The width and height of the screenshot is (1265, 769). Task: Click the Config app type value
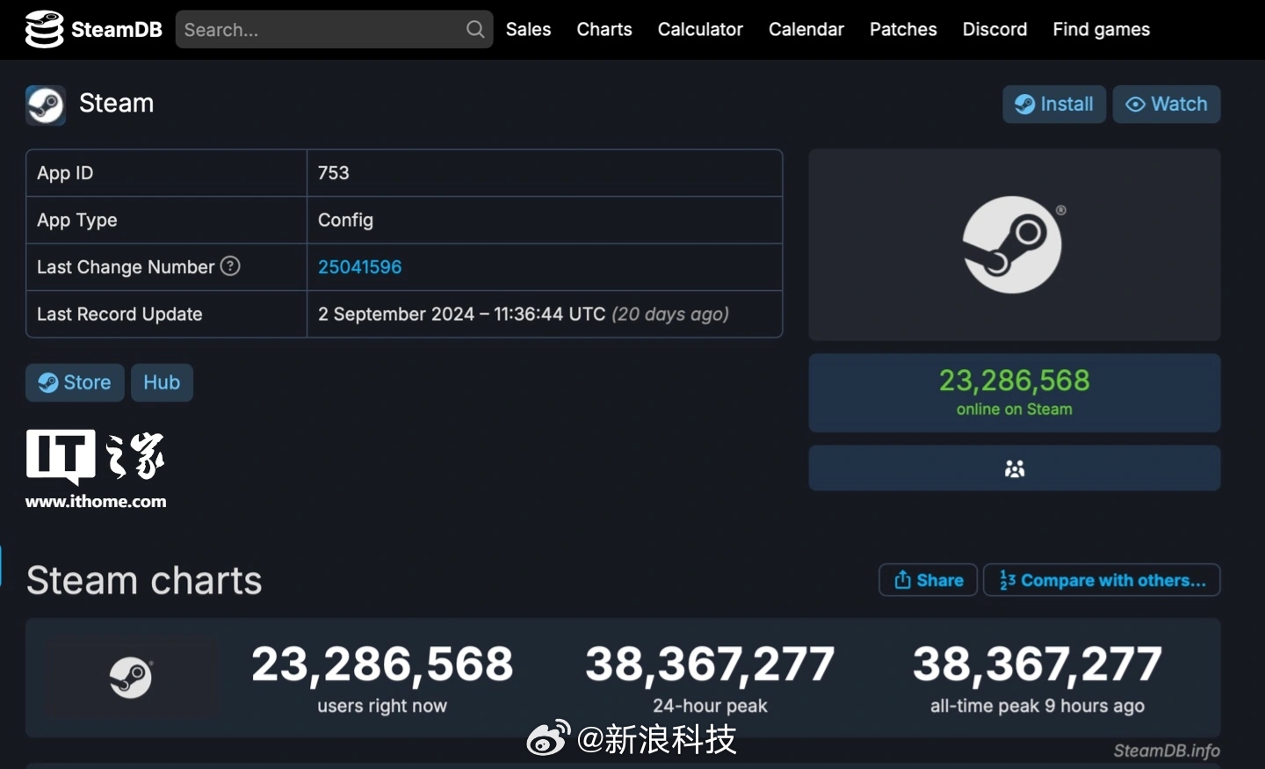tap(345, 220)
